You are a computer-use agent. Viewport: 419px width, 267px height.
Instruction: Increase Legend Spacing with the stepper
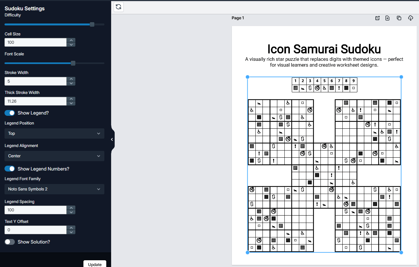pyautogui.click(x=71, y=208)
